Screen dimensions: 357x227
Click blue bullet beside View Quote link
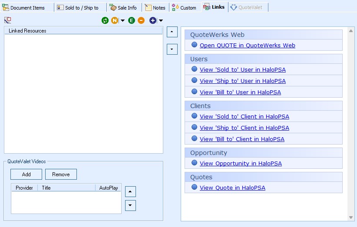(x=194, y=187)
